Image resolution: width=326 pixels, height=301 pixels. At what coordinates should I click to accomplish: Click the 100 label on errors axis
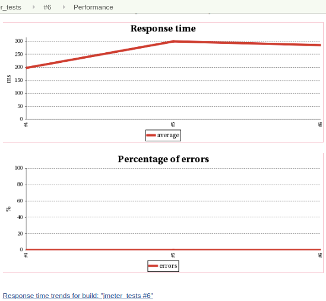[19, 168]
